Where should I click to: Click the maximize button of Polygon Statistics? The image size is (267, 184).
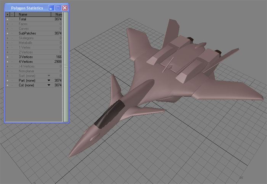(58, 8)
